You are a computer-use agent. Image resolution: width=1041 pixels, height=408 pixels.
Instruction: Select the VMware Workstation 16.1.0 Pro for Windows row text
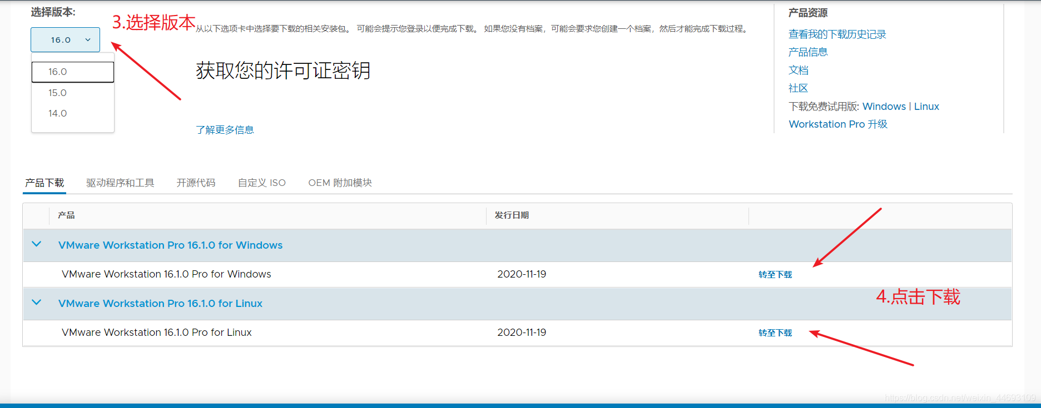[x=166, y=274]
